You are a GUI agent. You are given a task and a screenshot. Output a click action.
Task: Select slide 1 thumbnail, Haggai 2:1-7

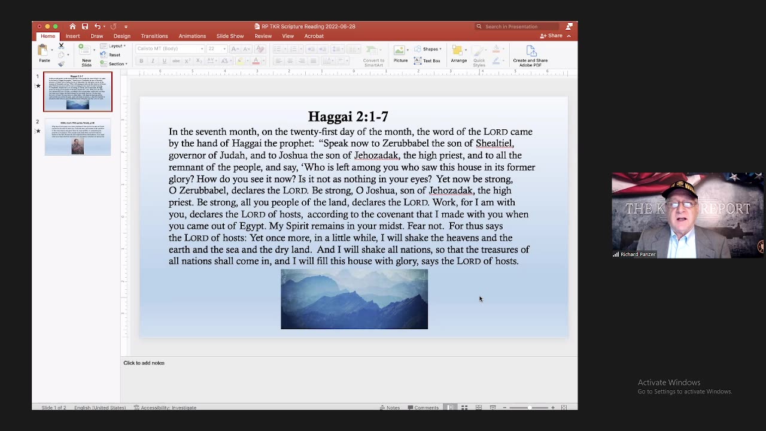coord(78,92)
